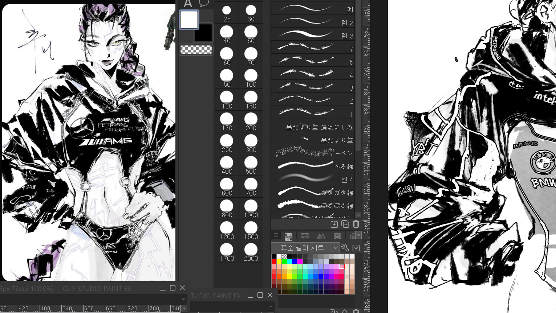Viewport: 556px width, 313px height.
Task: Choose the 墨だまり筆 brush
Action: pos(312,140)
